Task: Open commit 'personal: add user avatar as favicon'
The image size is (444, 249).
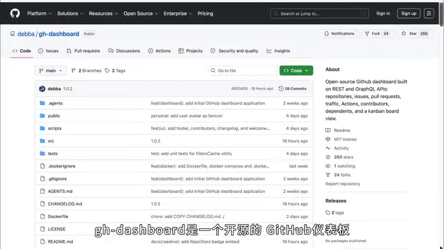Action: click(x=187, y=116)
